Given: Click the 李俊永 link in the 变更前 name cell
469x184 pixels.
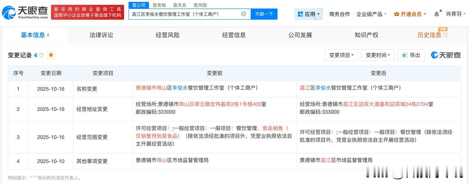Looking at the screenshot, I should pyautogui.click(x=180, y=88).
